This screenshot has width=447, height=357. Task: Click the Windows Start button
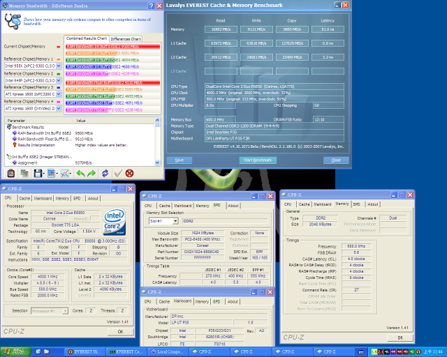coord(15,352)
